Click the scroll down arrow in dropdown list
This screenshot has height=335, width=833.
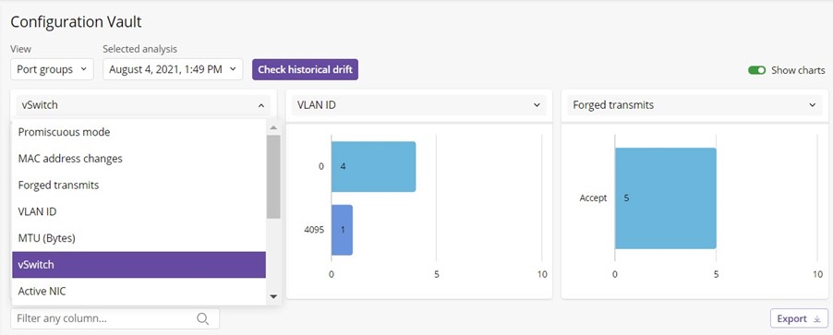click(273, 296)
